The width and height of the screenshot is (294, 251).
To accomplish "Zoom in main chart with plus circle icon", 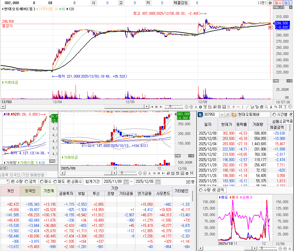I will [x=191, y=107].
